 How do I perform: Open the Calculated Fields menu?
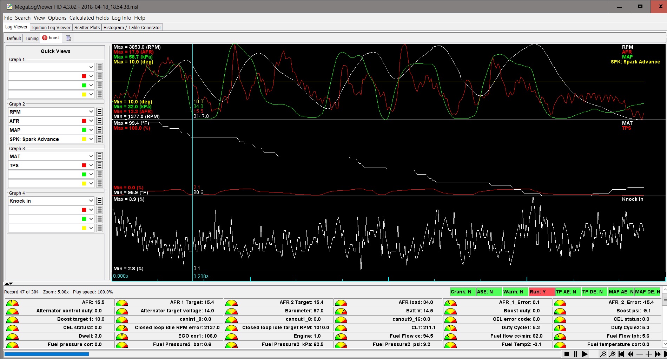(89, 18)
